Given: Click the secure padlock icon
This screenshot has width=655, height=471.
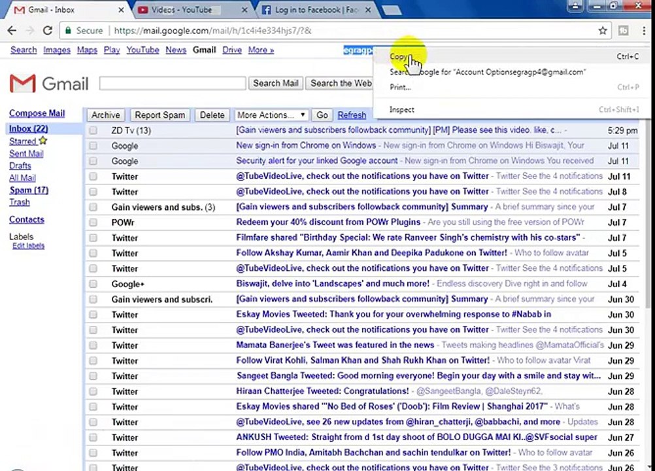Looking at the screenshot, I should click(68, 31).
